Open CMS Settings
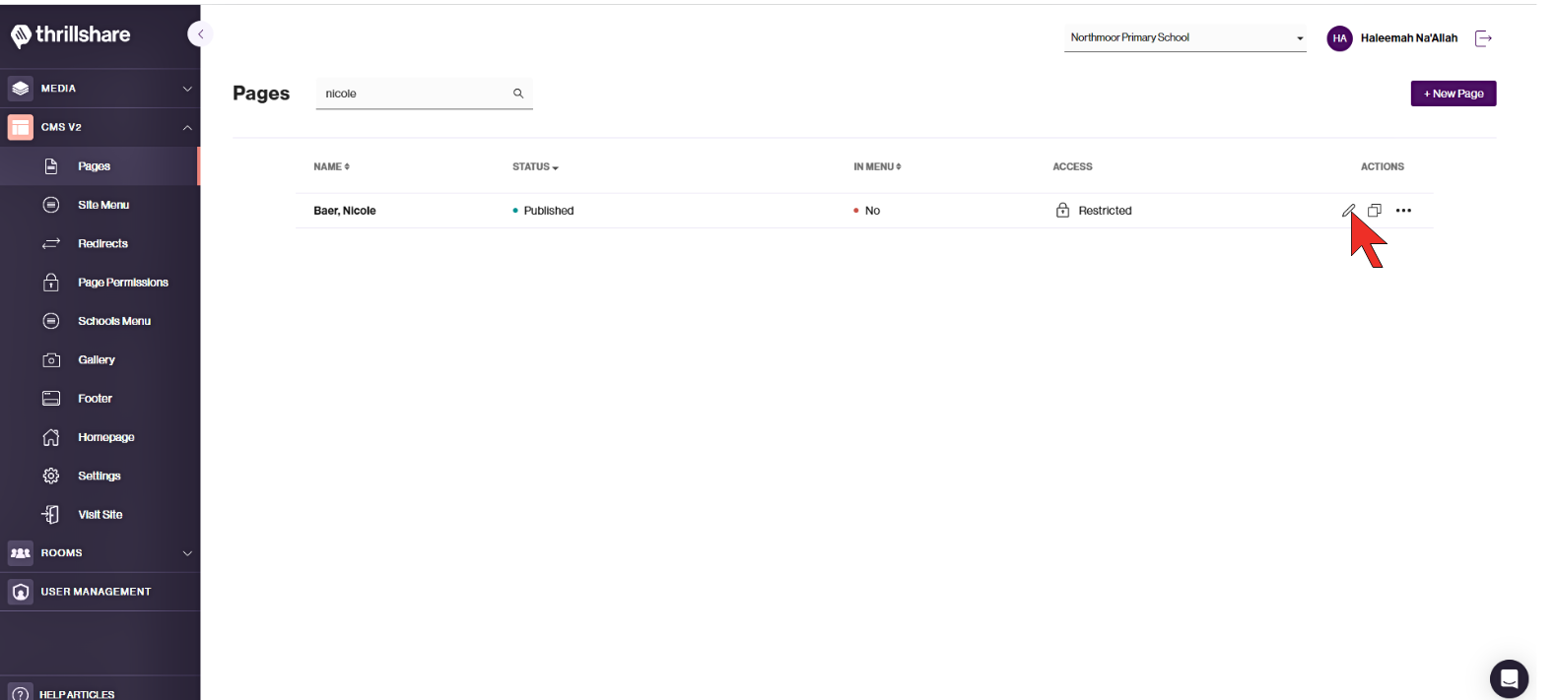This screenshot has width=1556, height=700. click(x=100, y=476)
